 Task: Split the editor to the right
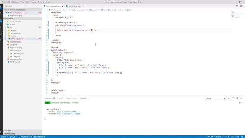241,6
